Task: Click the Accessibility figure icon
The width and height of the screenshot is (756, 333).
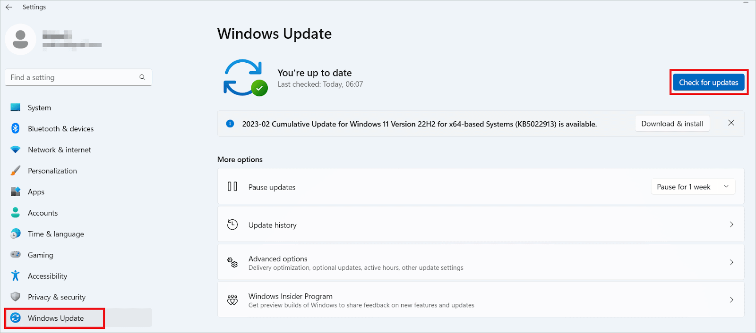Action: (16, 275)
